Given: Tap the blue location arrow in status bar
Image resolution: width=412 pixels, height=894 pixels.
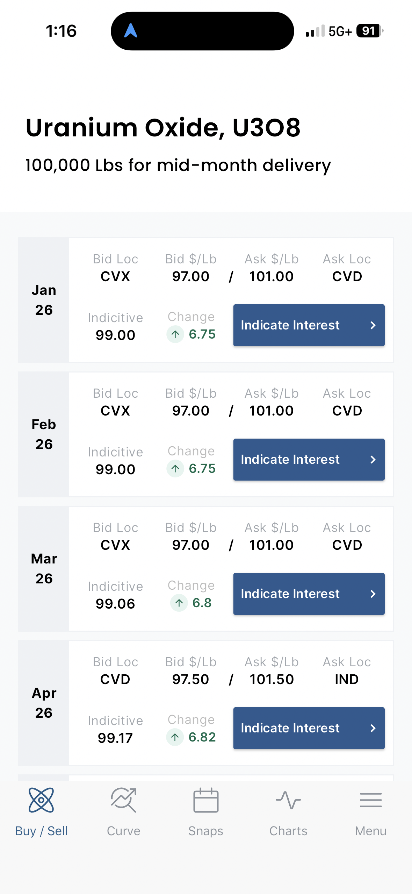Looking at the screenshot, I should (x=131, y=31).
